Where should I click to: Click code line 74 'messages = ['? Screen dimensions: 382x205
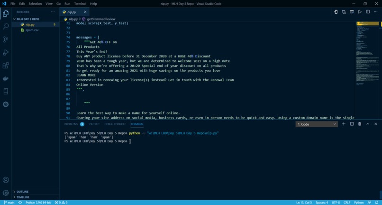[88, 37]
